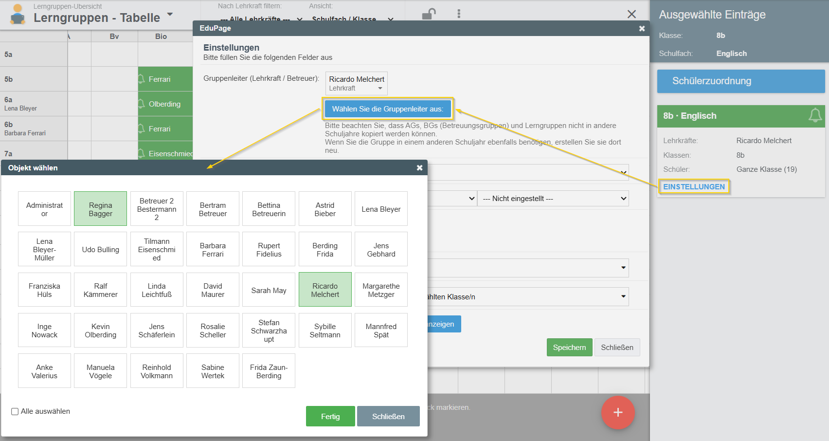
Task: Select the 5a class row header
Action: click(34, 54)
